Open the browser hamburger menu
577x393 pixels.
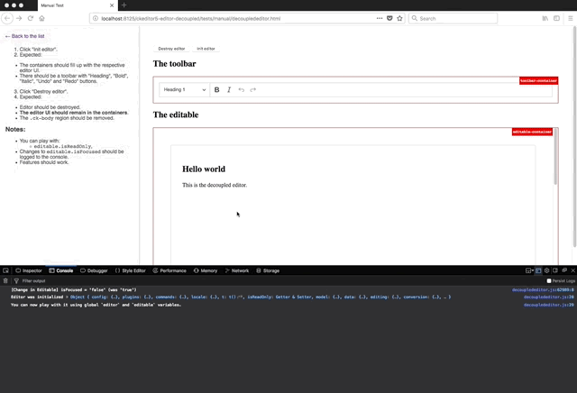click(x=571, y=18)
